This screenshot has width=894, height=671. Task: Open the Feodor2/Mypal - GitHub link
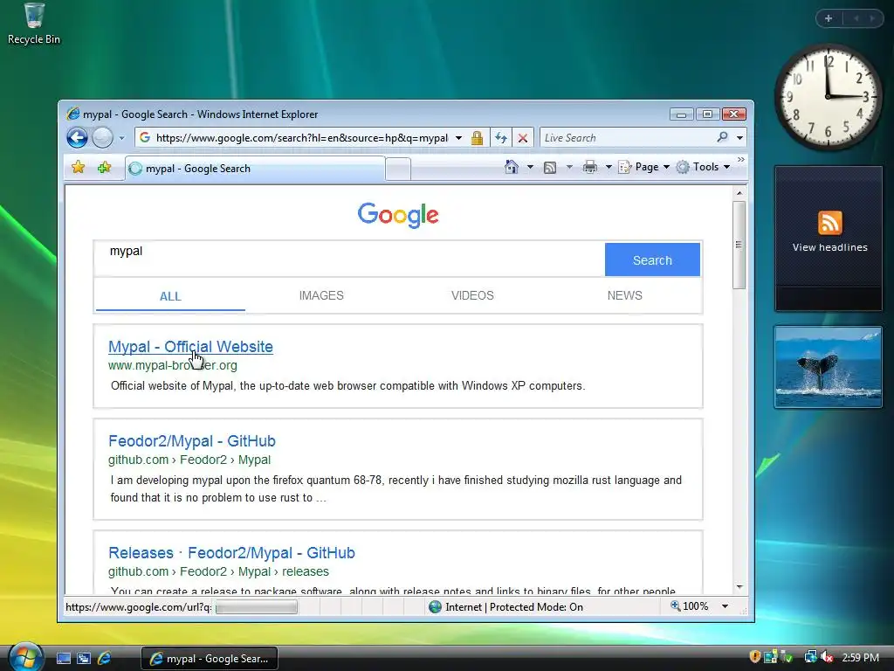tap(191, 441)
